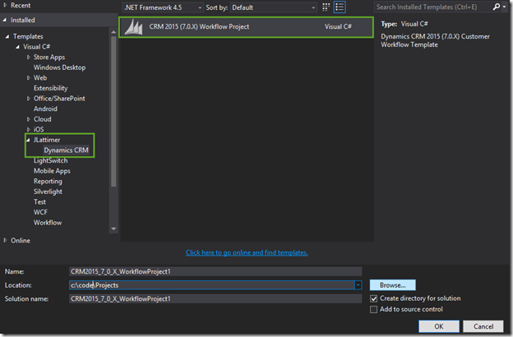Viewport: 513px width, 337px height.
Task: Click the go online and find templates link
Action: click(x=247, y=252)
